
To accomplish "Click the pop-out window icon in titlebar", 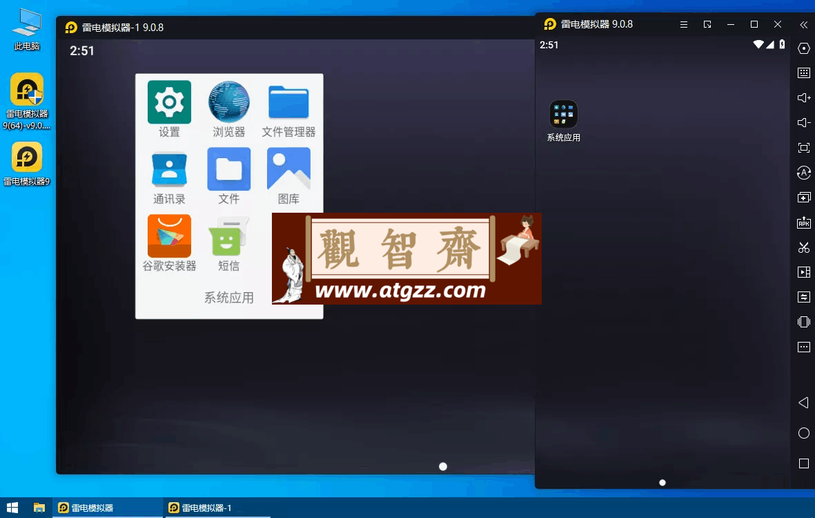I will tap(707, 24).
